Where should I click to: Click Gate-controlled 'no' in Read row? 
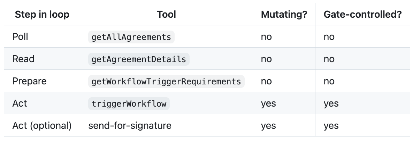(329, 59)
